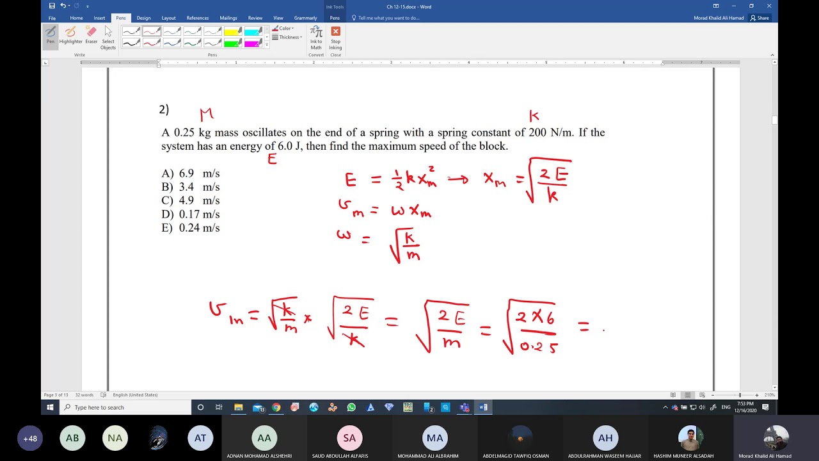The image size is (819, 461).
Task: Click Page 3 of 13 status indicator
Action: pos(56,395)
